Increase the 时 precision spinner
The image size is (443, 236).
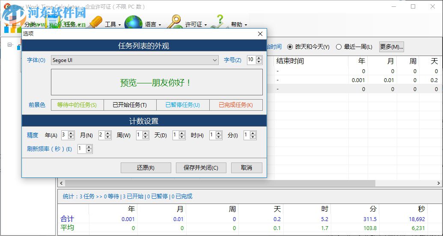pos(219,133)
